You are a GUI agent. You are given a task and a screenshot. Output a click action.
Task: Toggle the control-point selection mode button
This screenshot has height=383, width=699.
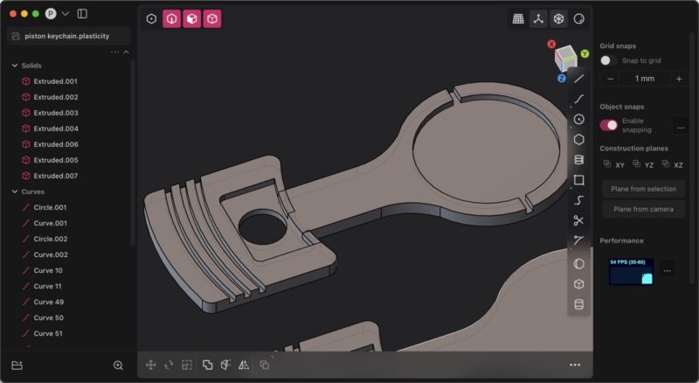coord(151,18)
